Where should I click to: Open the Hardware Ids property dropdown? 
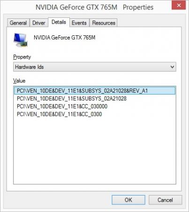(95, 67)
